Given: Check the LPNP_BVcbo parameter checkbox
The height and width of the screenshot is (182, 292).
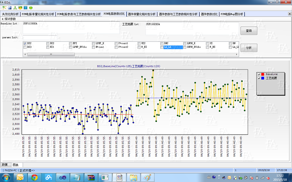Looking at the screenshot, I should coord(70,47).
